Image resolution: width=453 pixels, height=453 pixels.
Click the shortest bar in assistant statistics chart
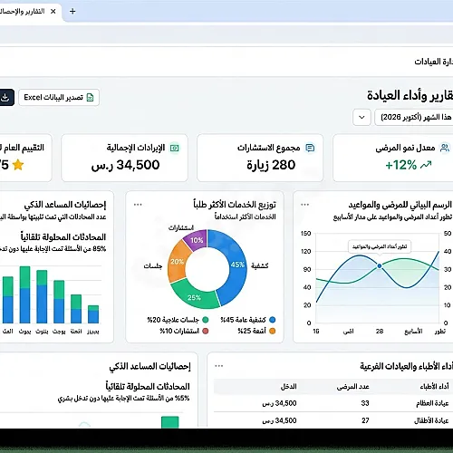coord(93,314)
